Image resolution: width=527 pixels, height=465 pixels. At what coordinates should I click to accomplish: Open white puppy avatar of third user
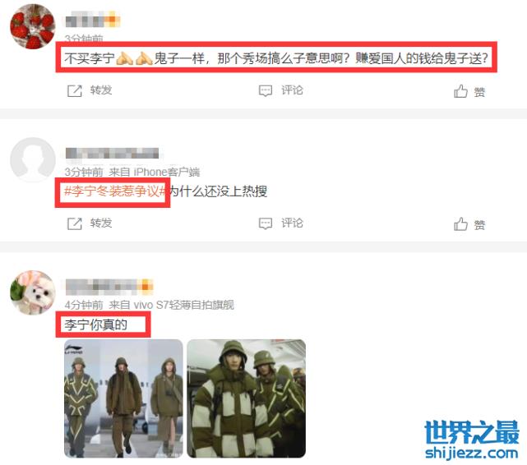[x=33, y=292]
